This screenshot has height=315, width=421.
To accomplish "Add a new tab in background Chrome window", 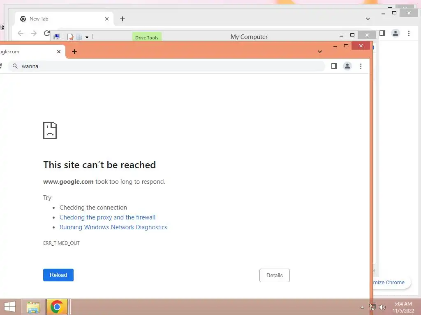I will tap(123, 19).
